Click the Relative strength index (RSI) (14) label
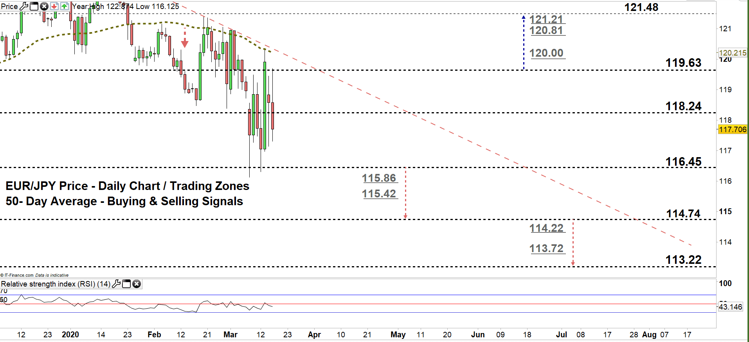Screen dimensions: 749x342 click(x=56, y=284)
